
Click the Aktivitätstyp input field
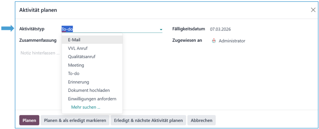pyautogui.click(x=109, y=29)
